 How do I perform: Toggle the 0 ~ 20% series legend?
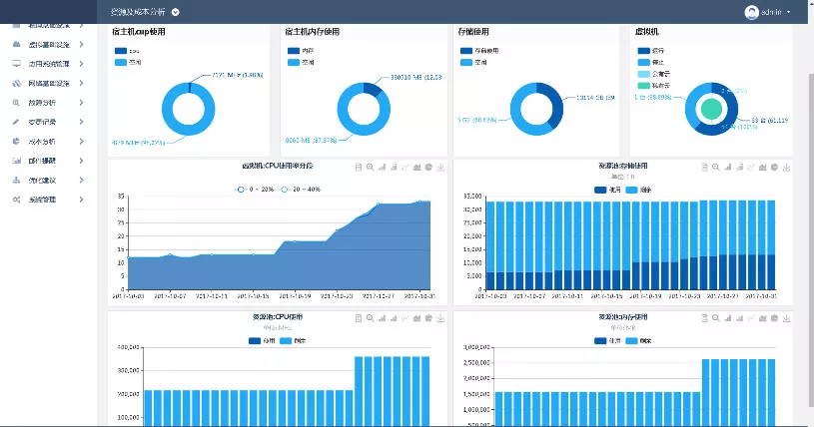click(255, 190)
